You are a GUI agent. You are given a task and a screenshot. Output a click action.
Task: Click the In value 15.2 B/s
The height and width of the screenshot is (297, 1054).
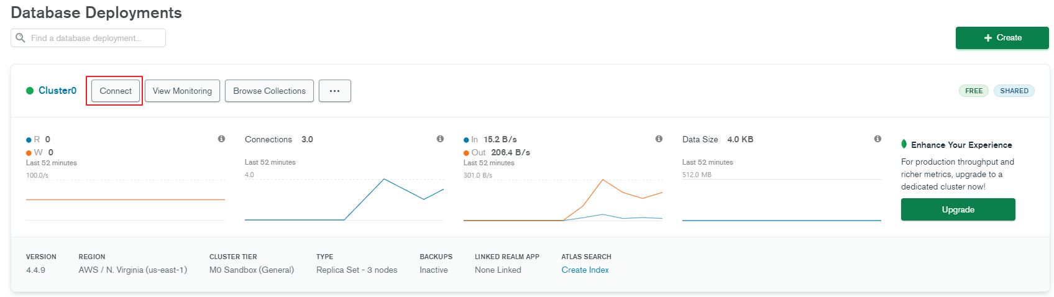coord(500,139)
